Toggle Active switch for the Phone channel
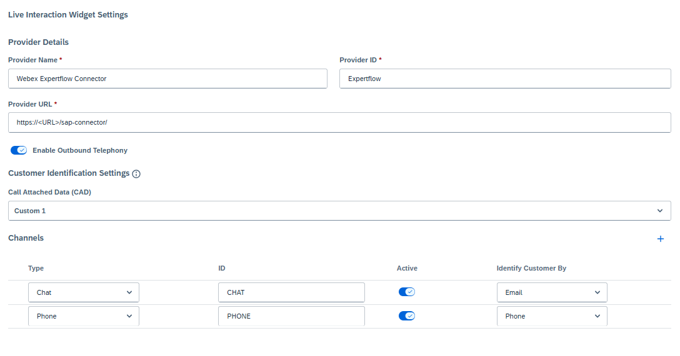Screen dimensions: 680x356 pos(407,315)
